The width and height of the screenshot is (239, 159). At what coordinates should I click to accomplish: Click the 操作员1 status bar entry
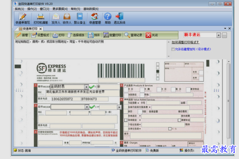[187, 150]
